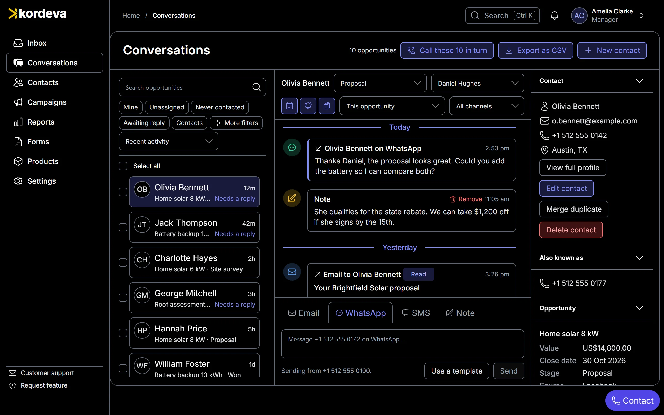This screenshot has height=415, width=664.
Task: Click the Edit contact button
Action: (566, 189)
